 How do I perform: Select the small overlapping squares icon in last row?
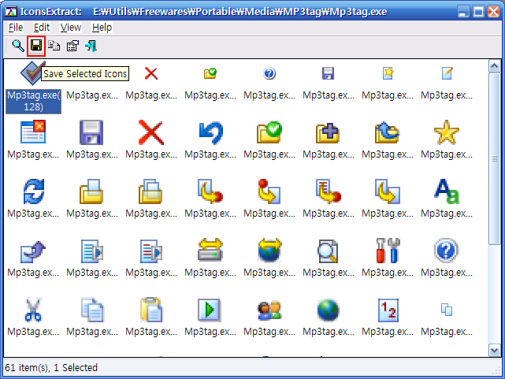(447, 310)
